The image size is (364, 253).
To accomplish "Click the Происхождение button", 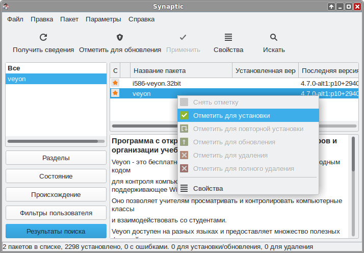I will coord(56,194).
